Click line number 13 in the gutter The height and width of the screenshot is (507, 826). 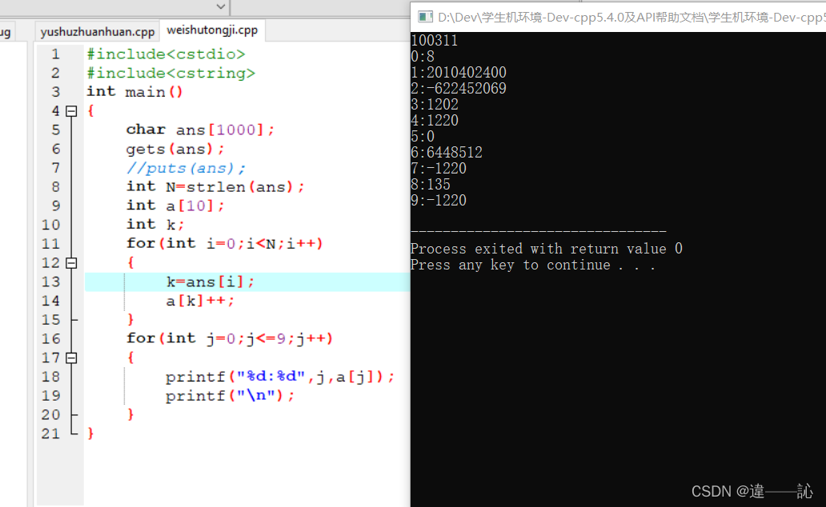[51, 281]
